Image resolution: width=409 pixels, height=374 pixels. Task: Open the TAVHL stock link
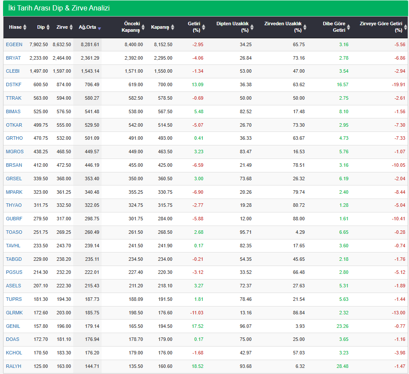[13, 246]
